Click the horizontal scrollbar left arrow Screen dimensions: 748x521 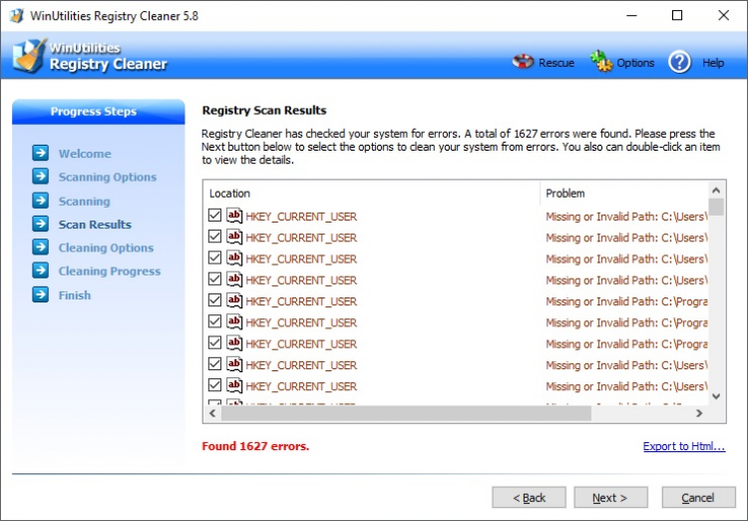click(212, 413)
